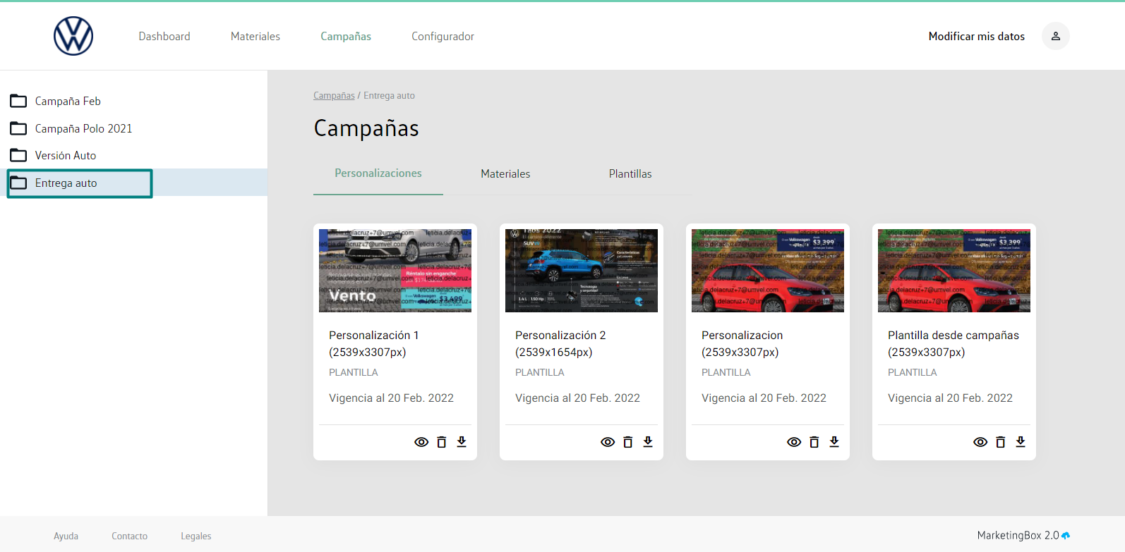Open the Configurador menu item

(x=443, y=36)
